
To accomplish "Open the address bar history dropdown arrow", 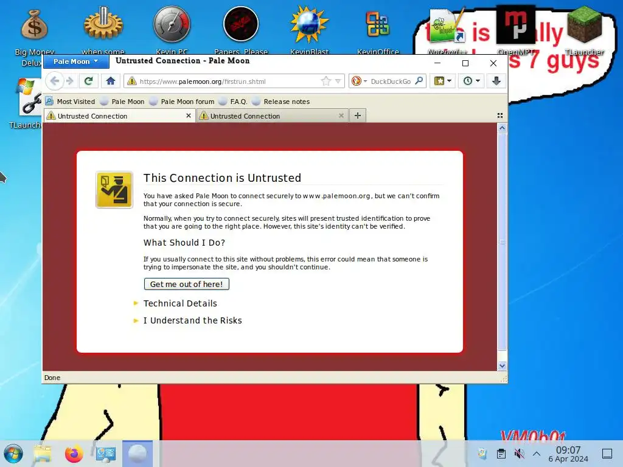I will pos(338,81).
